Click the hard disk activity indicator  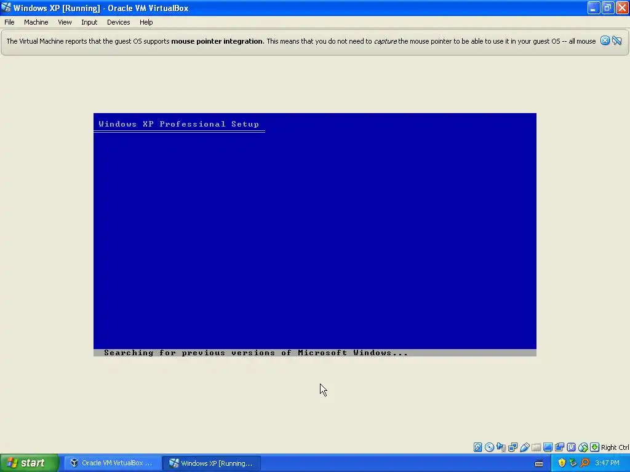pos(477,447)
